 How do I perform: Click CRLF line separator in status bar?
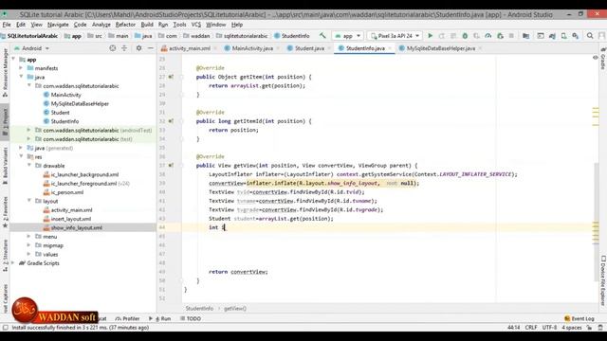[531, 328]
